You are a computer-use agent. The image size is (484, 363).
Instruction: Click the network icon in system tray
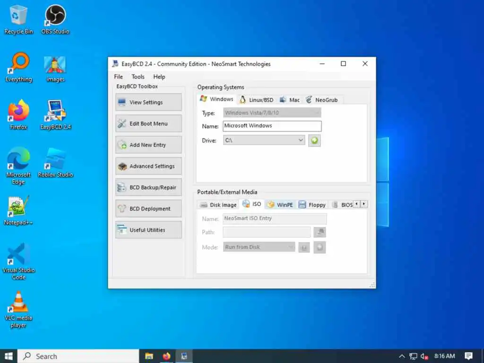point(413,356)
